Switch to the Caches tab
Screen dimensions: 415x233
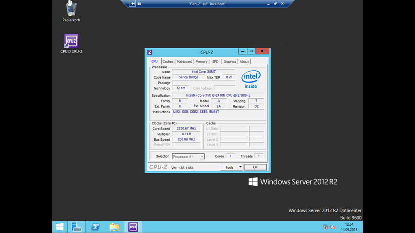(168, 61)
